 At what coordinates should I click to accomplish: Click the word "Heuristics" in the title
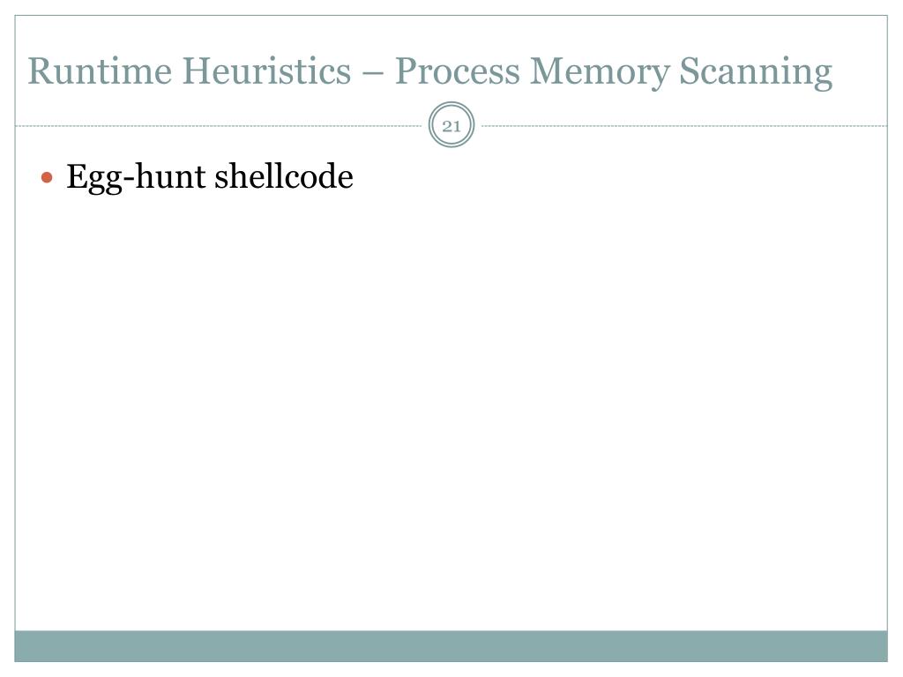coord(266,71)
